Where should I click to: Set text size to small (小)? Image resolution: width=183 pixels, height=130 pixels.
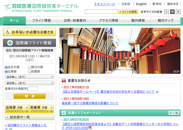[x=166, y=12]
